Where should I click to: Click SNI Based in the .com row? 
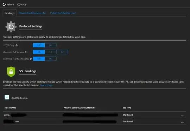click(128, 121)
